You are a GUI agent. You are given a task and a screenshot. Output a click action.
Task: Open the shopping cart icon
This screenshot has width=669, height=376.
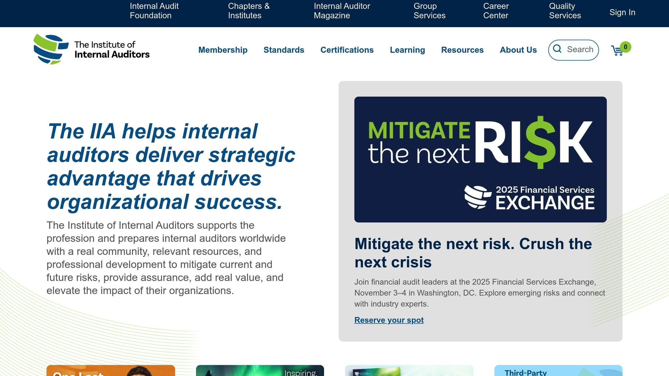coord(617,51)
